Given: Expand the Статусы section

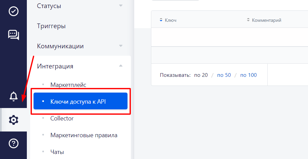Looking at the screenshot, I should [x=121, y=6].
